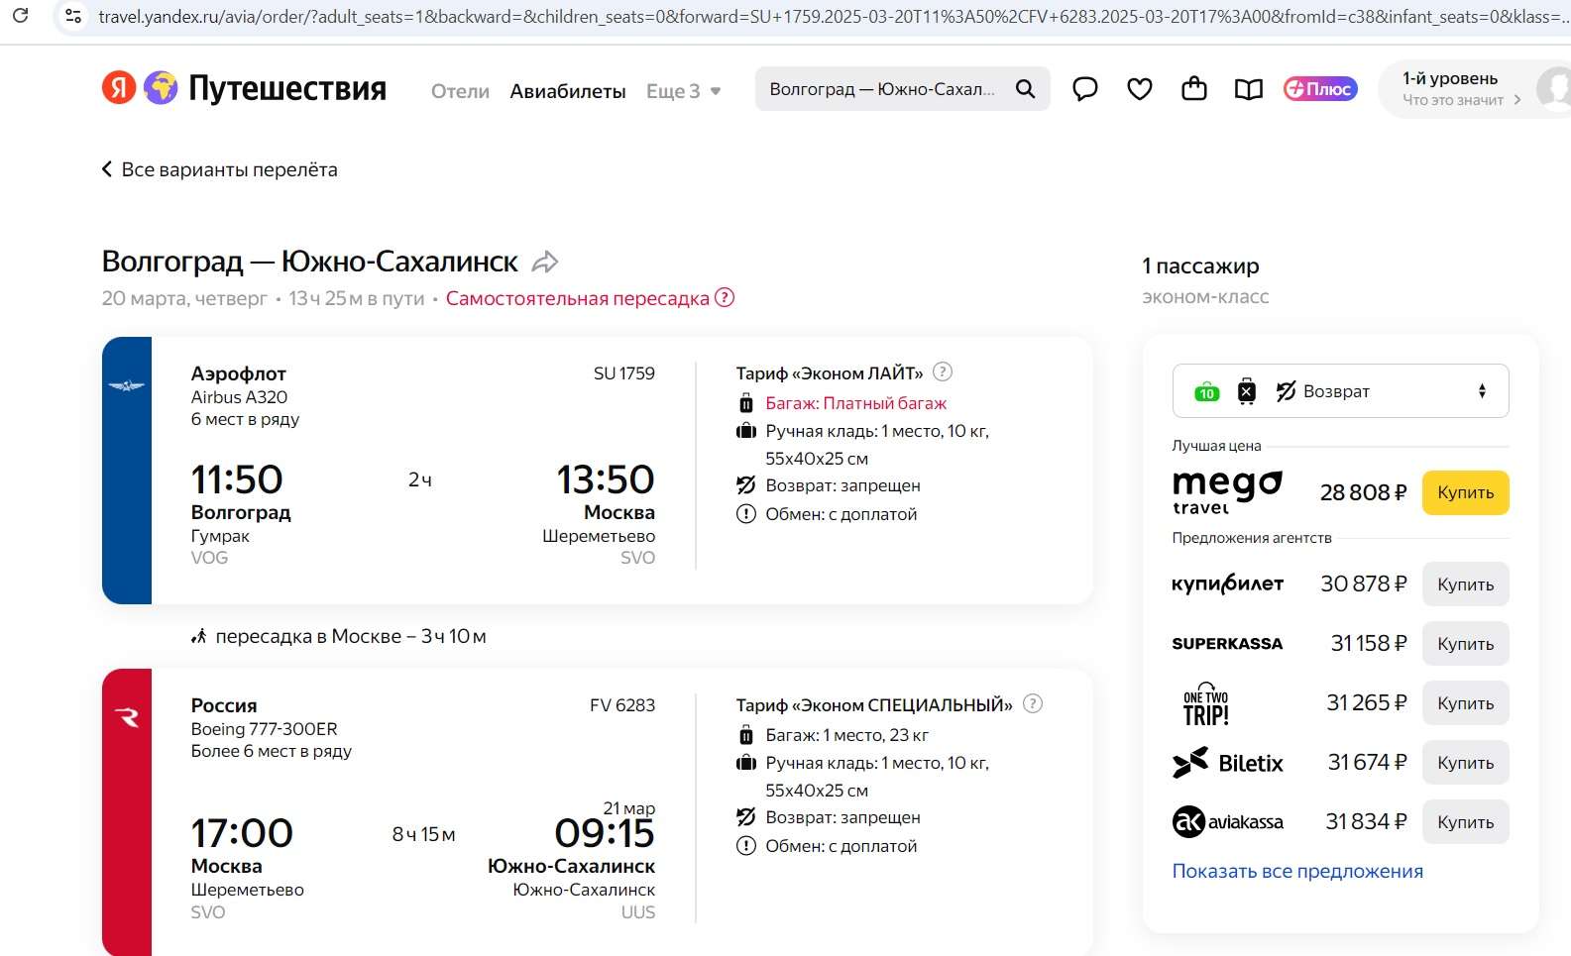Open favorites heart icon
1571x956 pixels.
point(1140,89)
